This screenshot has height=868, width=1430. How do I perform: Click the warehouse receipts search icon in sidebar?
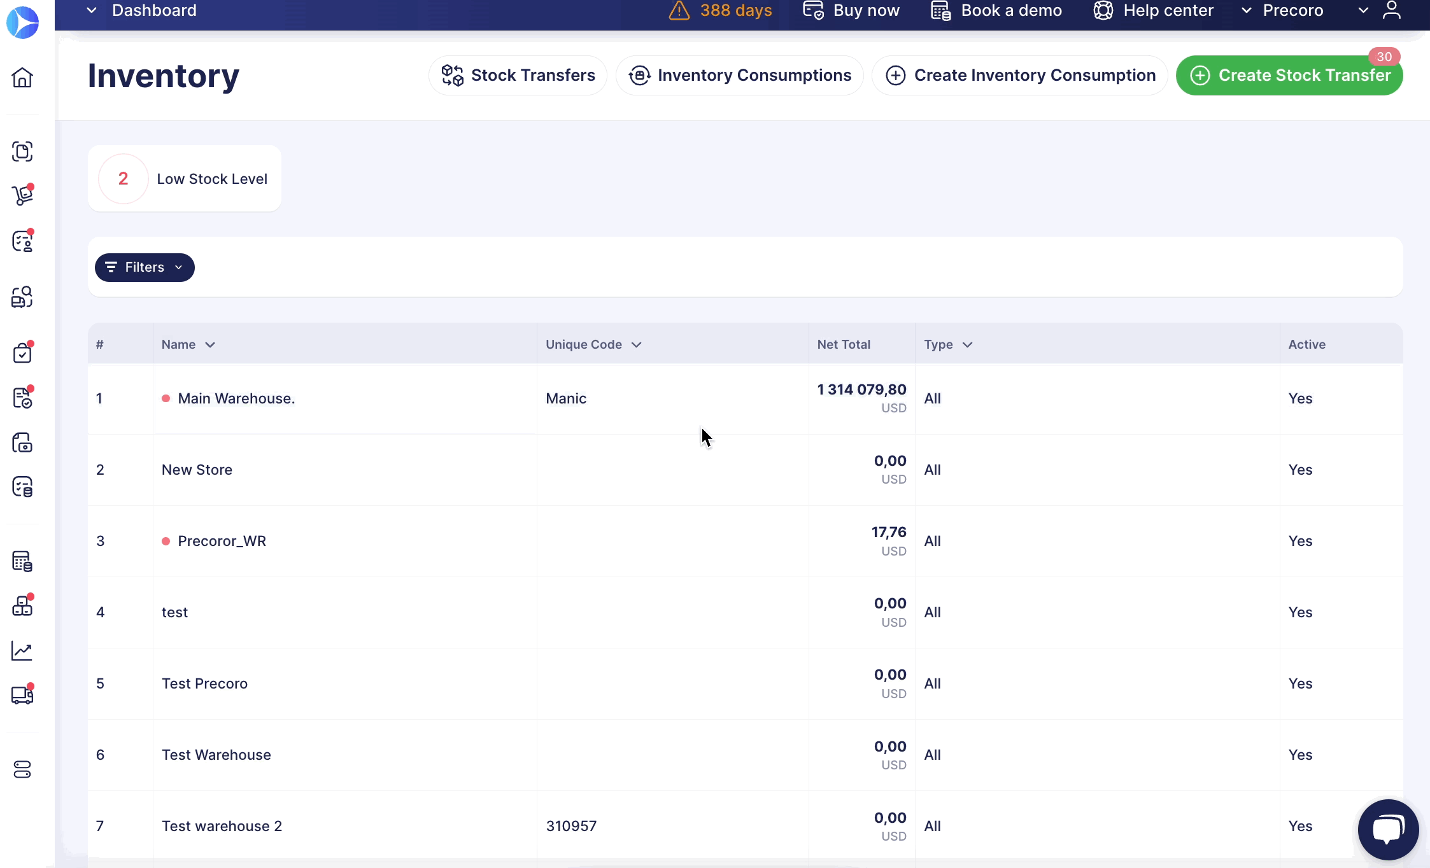pyautogui.click(x=22, y=297)
